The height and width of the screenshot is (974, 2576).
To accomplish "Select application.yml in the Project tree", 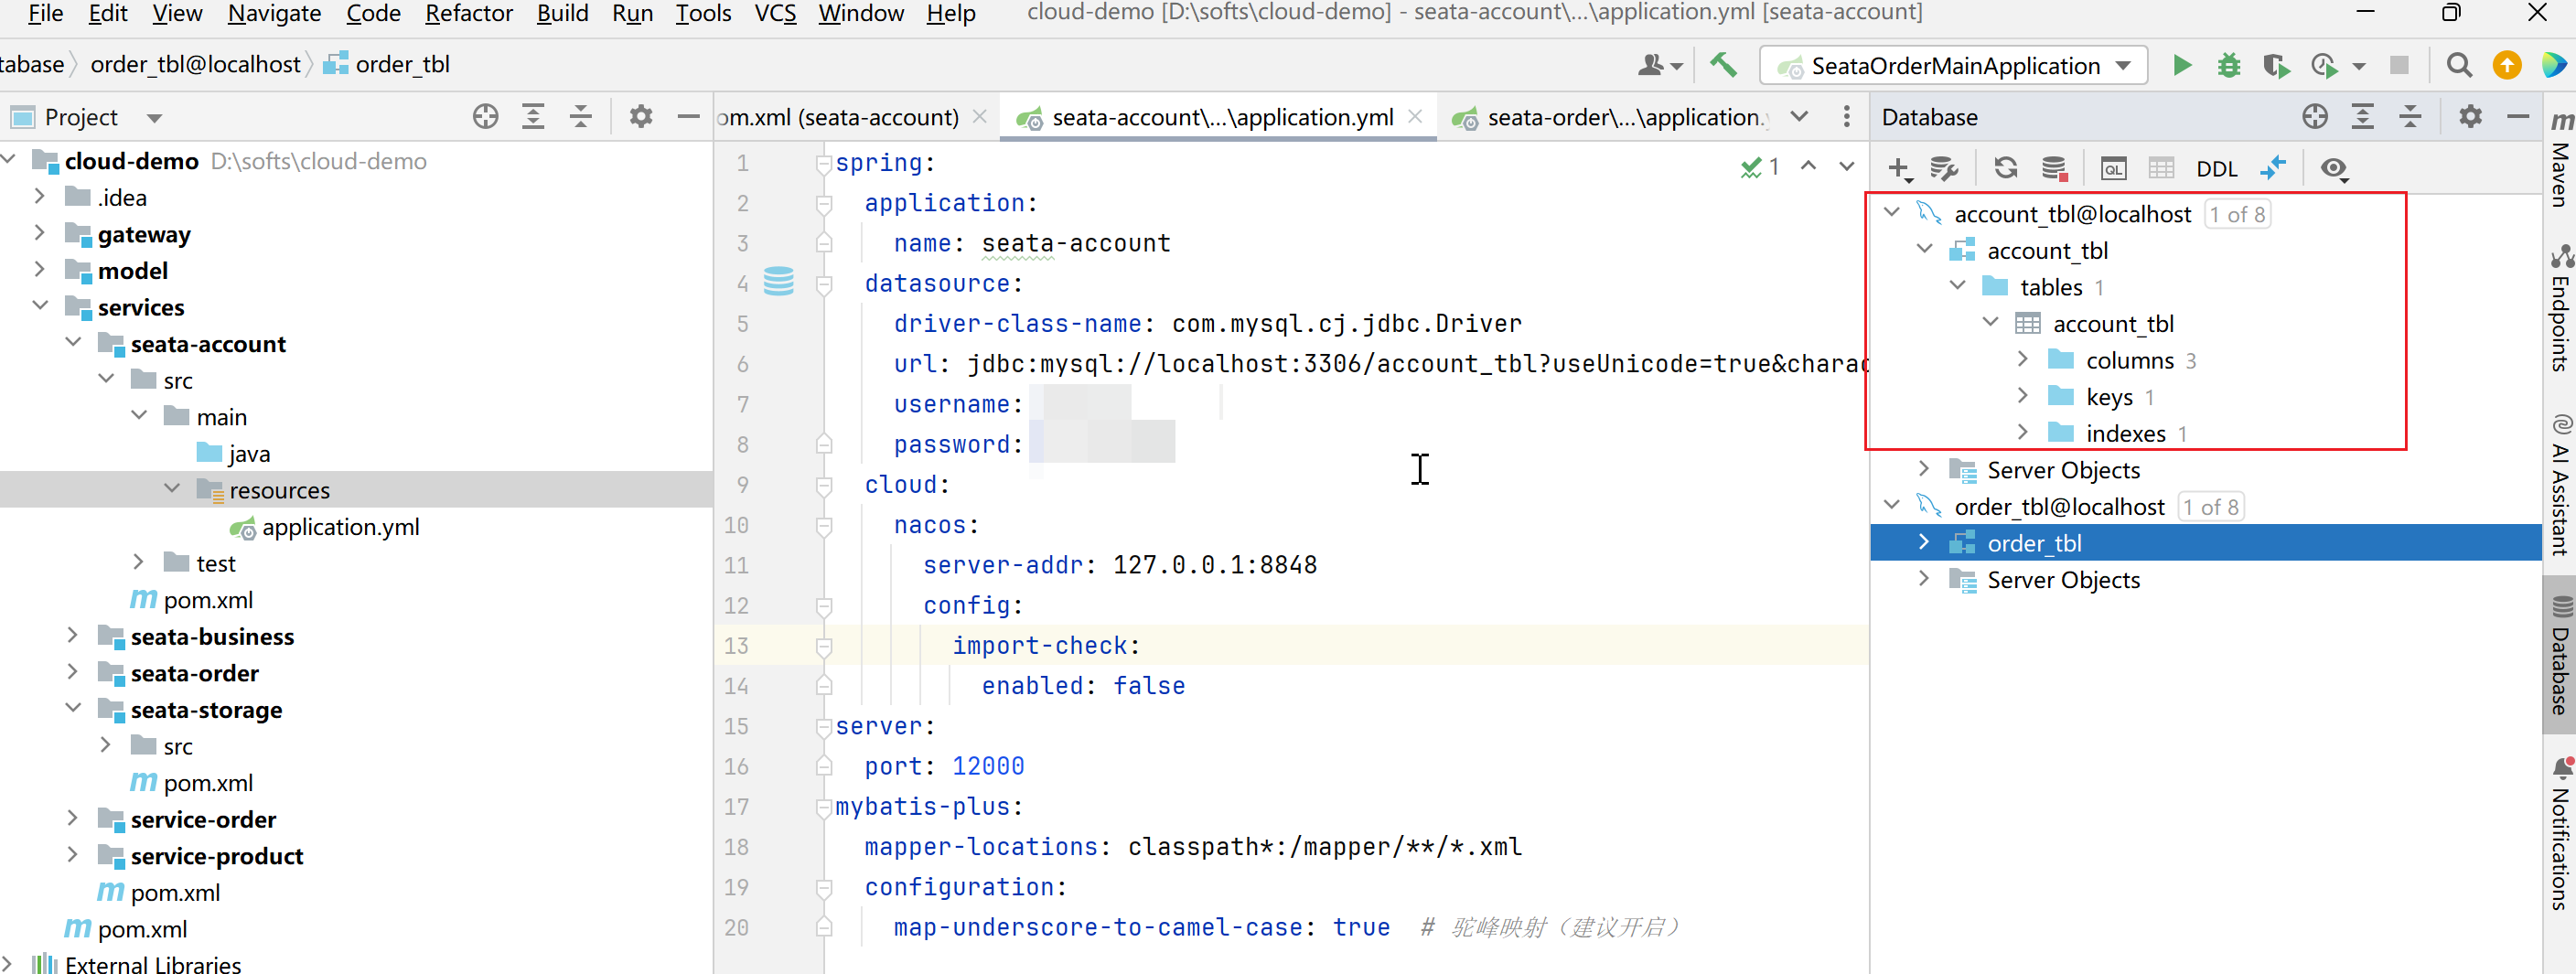I will pos(340,527).
